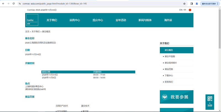This screenshot has width=221, height=112.
Task: Open the 观众中心 navigation menu
Action: click(98, 20)
